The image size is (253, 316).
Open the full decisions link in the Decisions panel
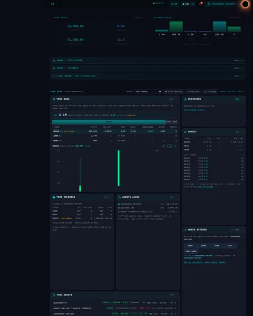[x=194, y=110]
